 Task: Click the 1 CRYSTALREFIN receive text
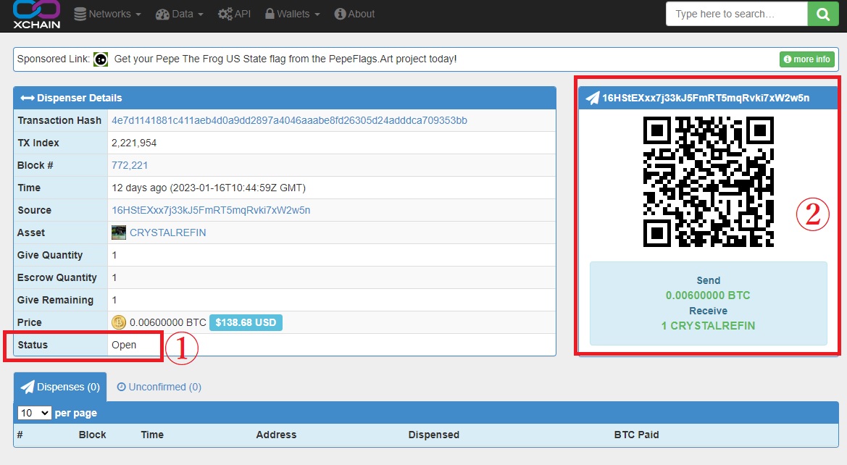coord(708,326)
